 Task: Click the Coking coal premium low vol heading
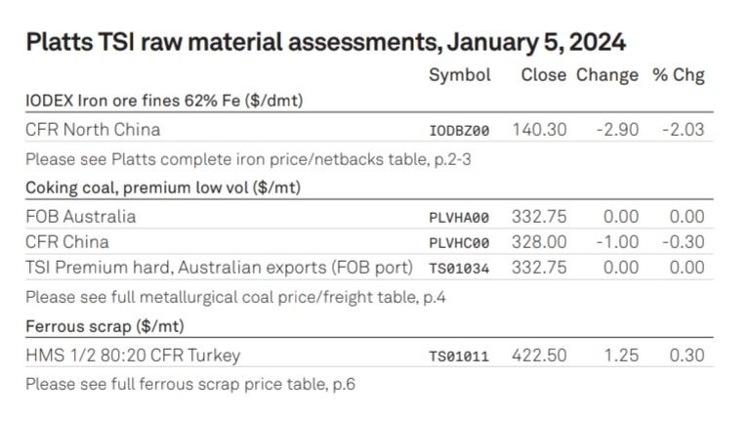(163, 188)
